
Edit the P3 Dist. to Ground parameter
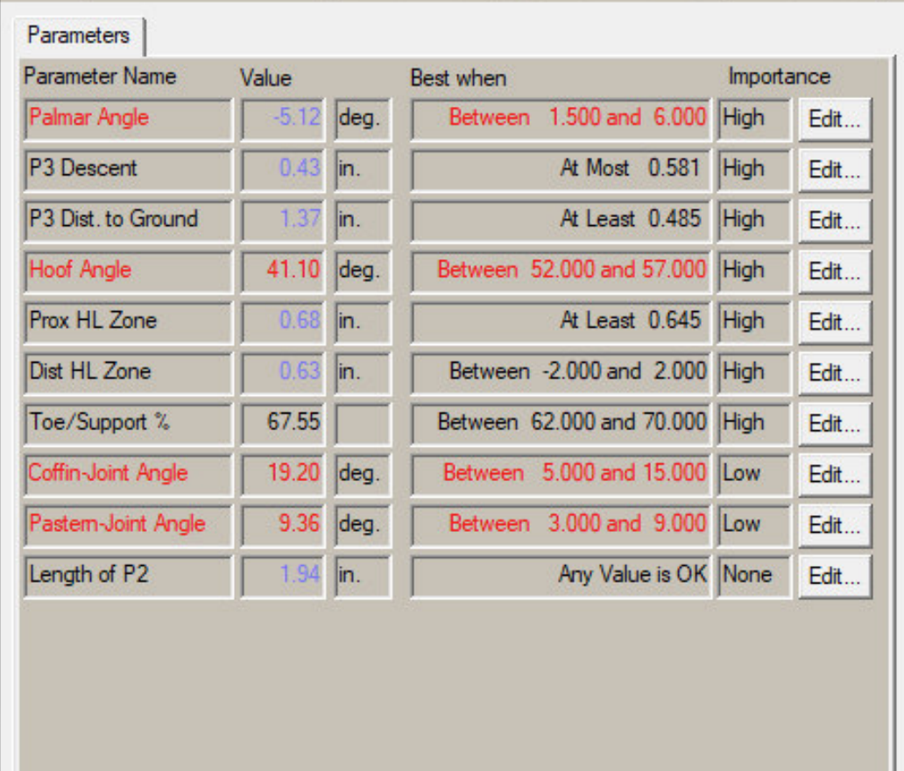[834, 222]
